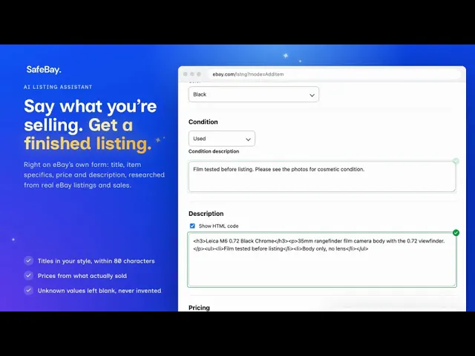
Task: Click the Pricing section heading
Action: point(199,308)
